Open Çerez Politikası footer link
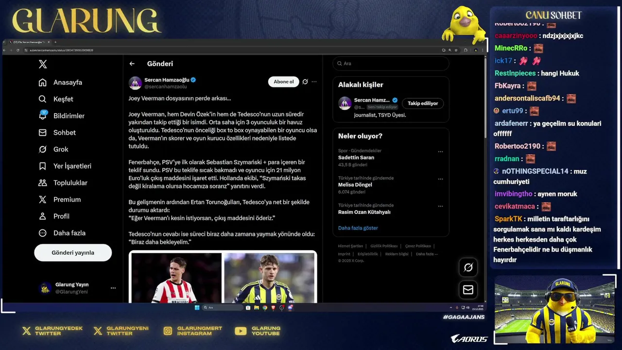Image resolution: width=622 pixels, height=350 pixels. click(418, 246)
